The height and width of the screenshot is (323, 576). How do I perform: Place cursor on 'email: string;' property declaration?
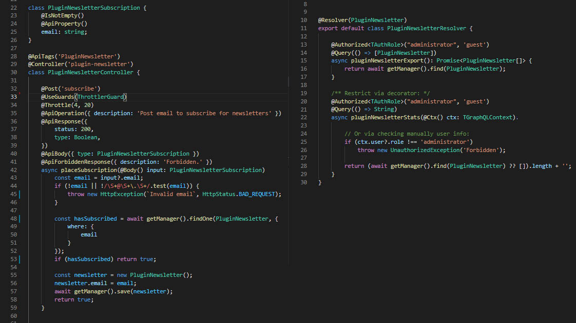pos(64,32)
